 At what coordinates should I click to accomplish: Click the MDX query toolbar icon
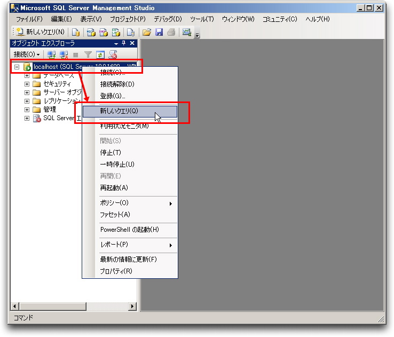click(x=91, y=32)
